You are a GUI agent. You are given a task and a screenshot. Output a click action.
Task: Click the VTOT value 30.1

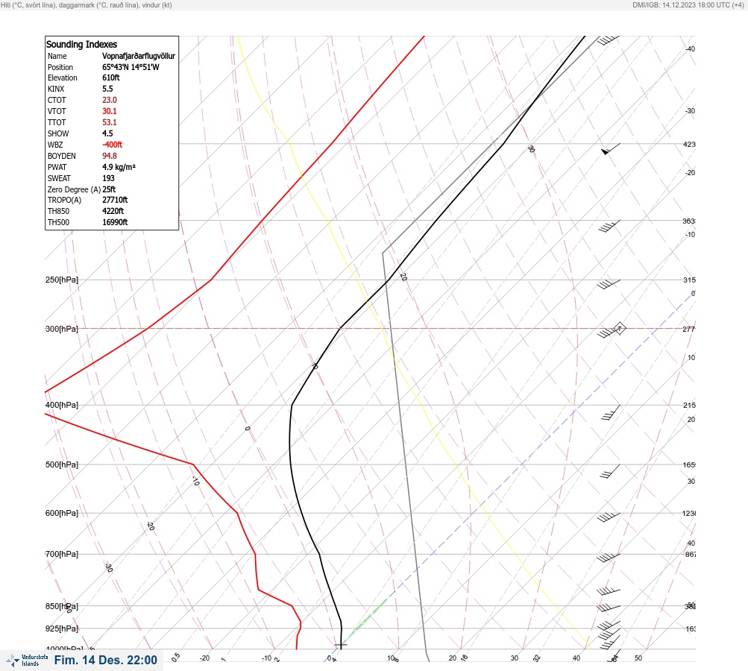click(110, 111)
